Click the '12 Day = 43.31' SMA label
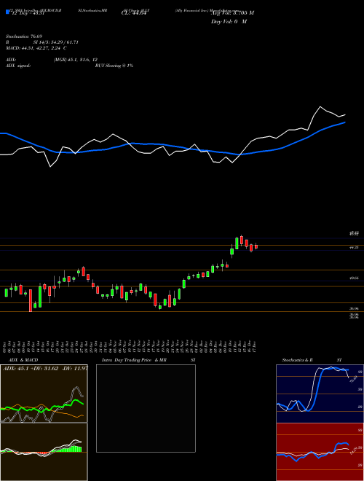The width and height of the screenshot is (364, 481). coord(27,13)
